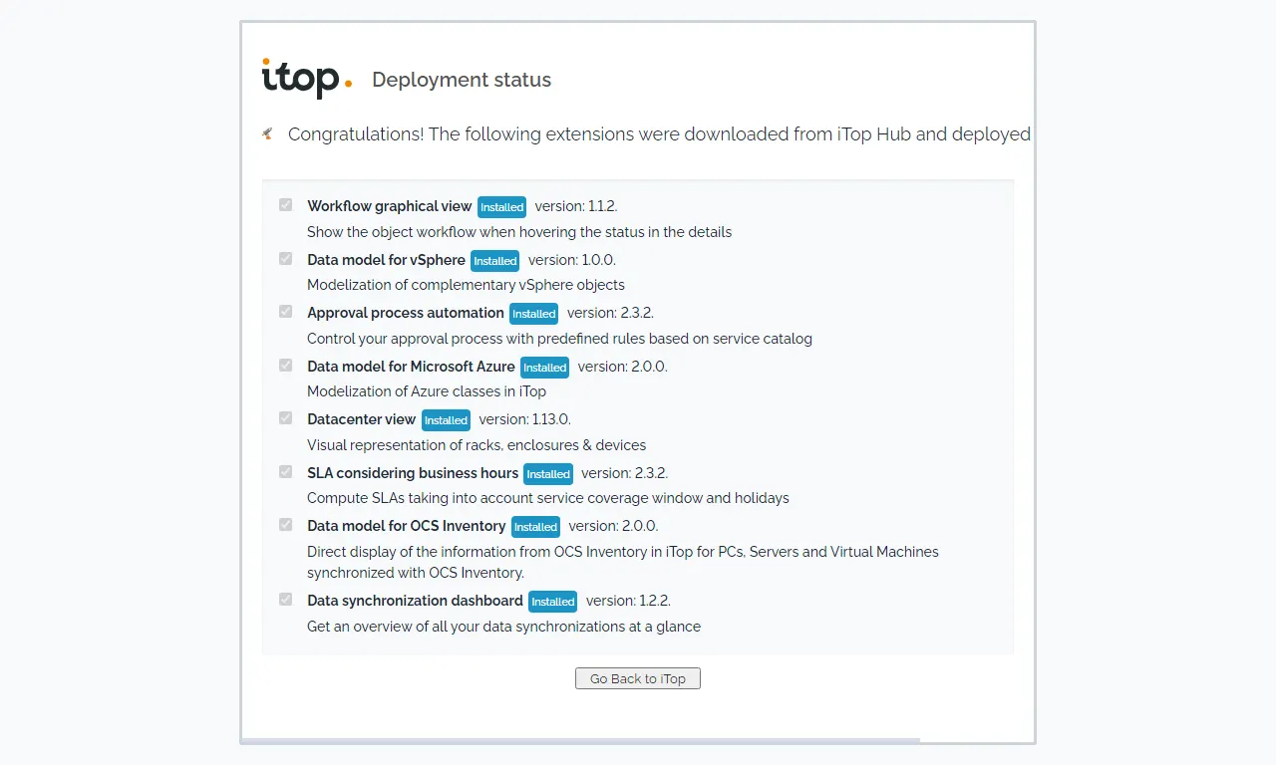Toggle the SLA considering business hours checkbox

pos(286,472)
